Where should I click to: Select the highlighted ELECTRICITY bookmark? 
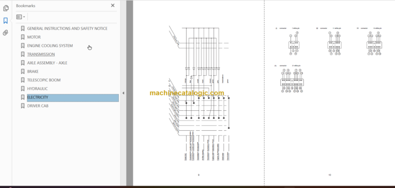[73, 98]
